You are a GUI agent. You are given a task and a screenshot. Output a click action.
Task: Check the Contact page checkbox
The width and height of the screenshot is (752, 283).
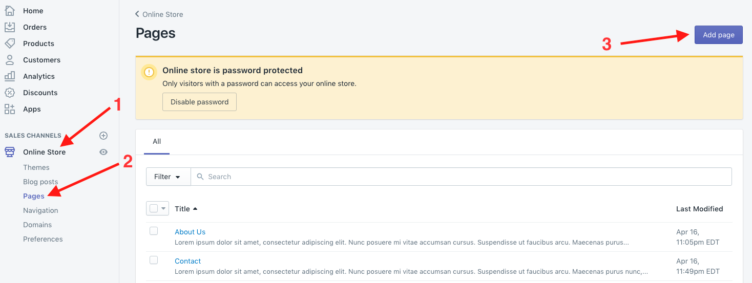[x=154, y=260]
